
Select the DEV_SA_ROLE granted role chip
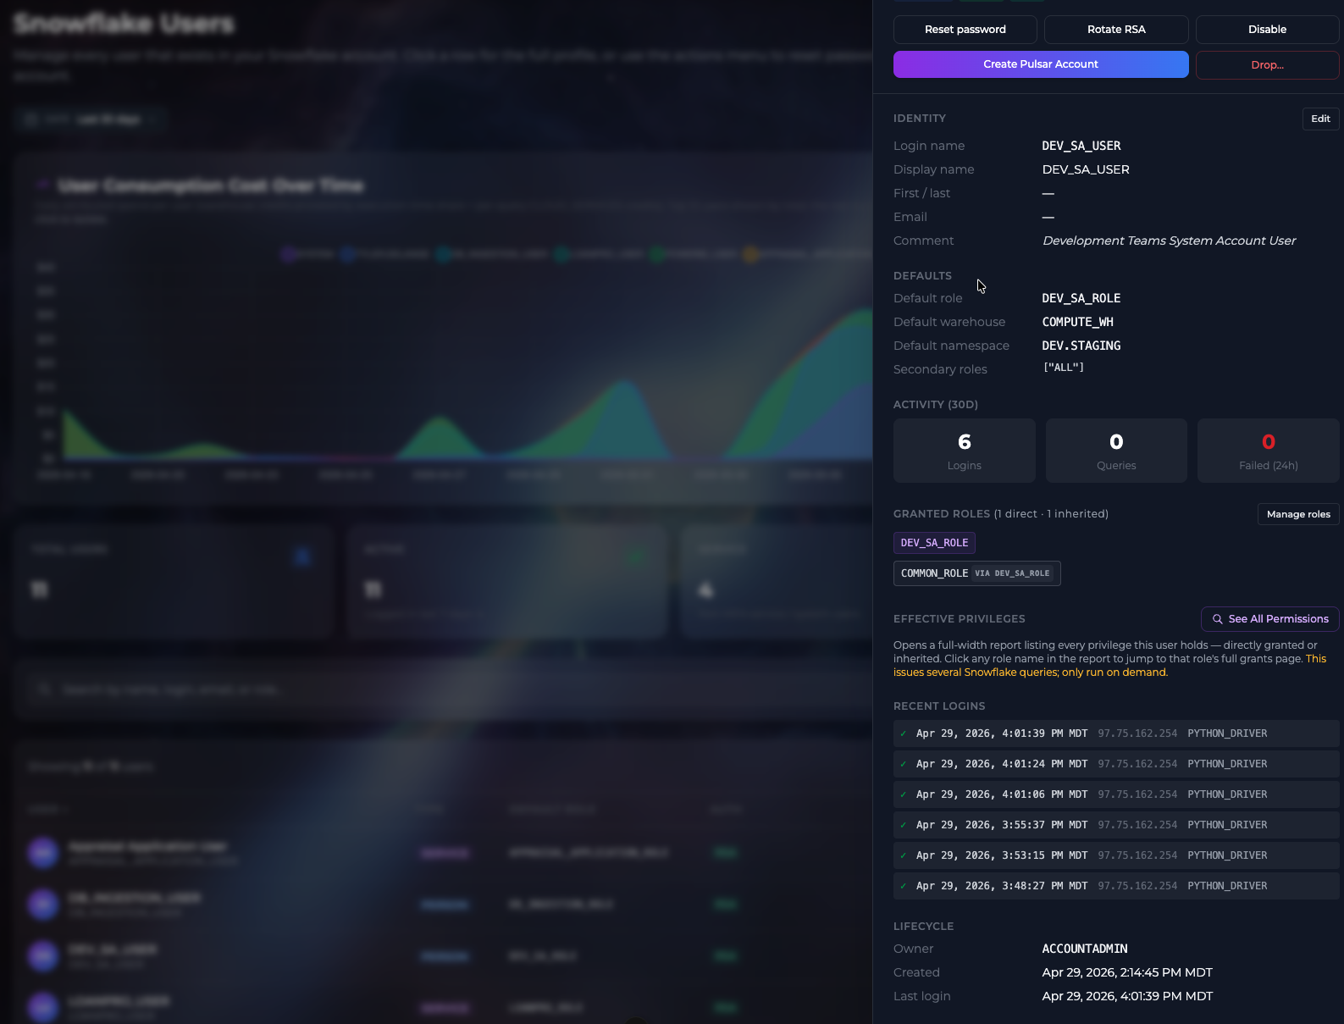(934, 543)
